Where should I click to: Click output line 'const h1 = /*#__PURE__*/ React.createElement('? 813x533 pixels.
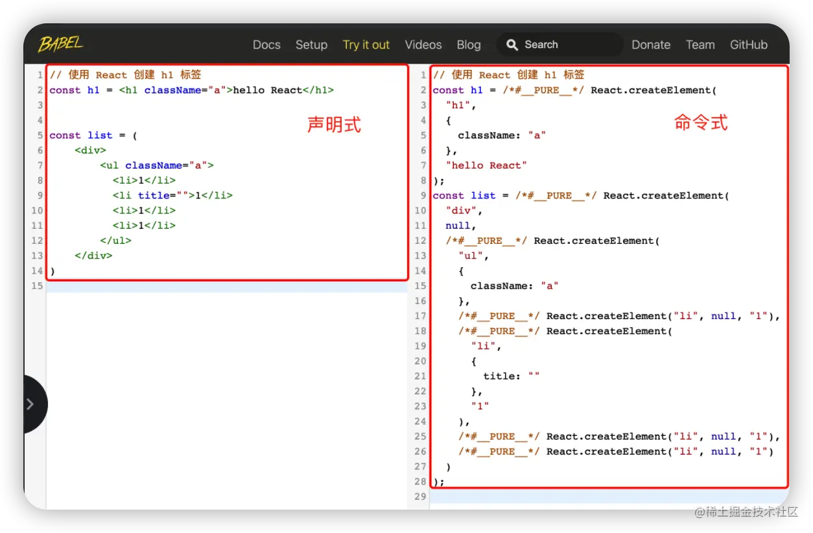point(574,90)
